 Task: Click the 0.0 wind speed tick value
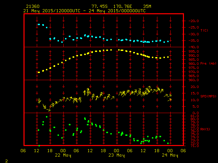(196, 113)
